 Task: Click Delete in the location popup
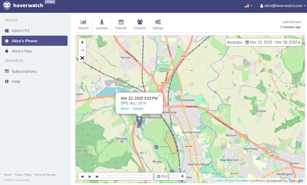138,109
